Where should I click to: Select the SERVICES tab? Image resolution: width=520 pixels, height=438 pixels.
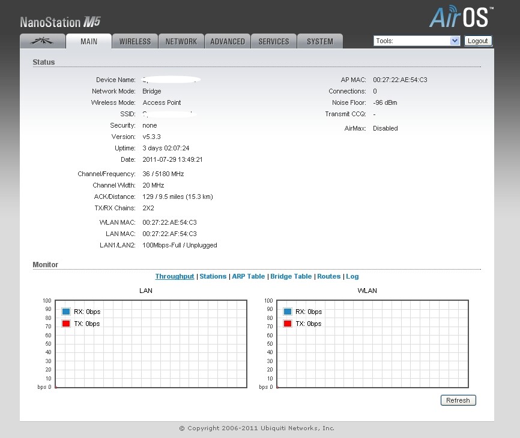point(274,41)
